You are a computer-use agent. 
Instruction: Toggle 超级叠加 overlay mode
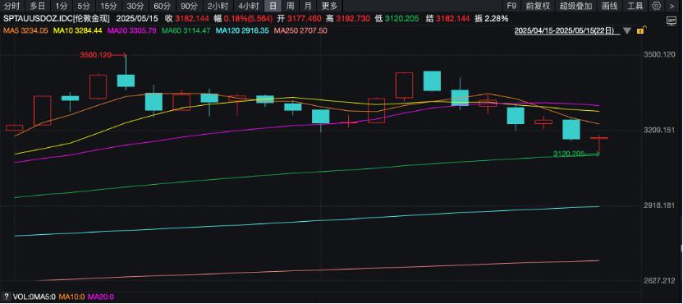pos(575,6)
